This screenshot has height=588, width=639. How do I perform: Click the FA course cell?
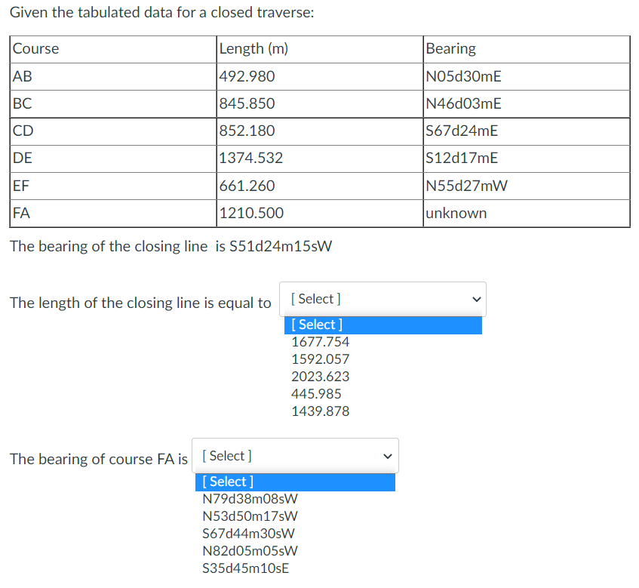pos(113,214)
